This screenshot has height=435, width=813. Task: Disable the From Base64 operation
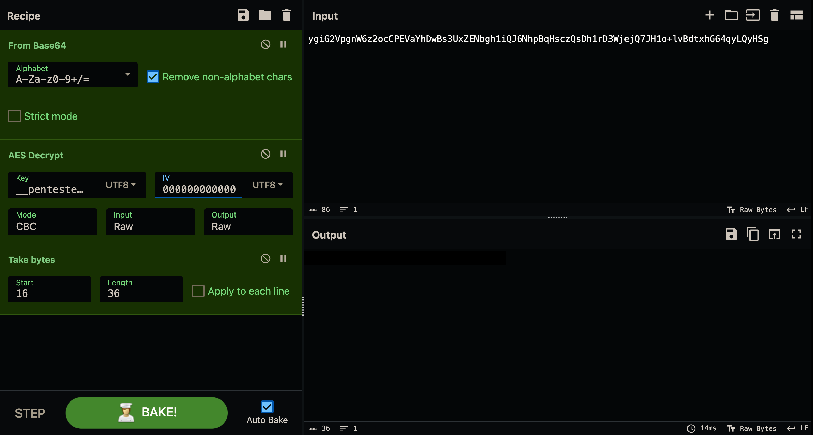pos(265,44)
